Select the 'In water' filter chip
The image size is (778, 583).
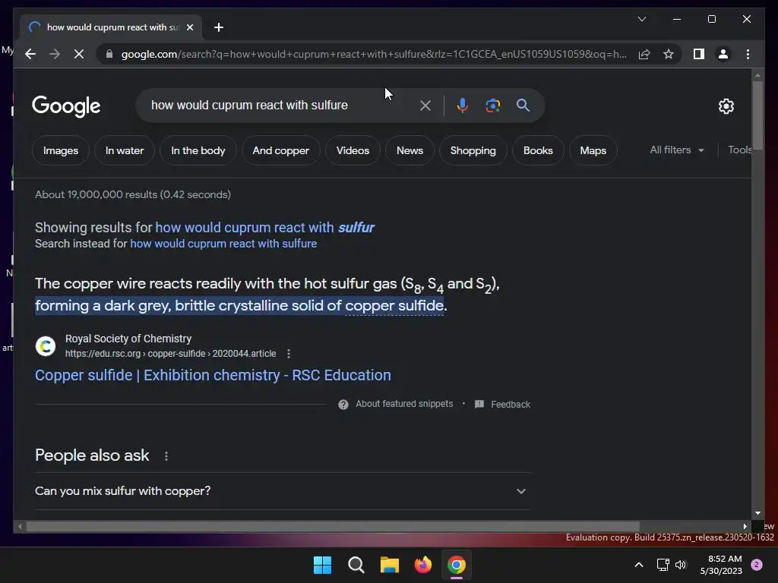point(125,150)
